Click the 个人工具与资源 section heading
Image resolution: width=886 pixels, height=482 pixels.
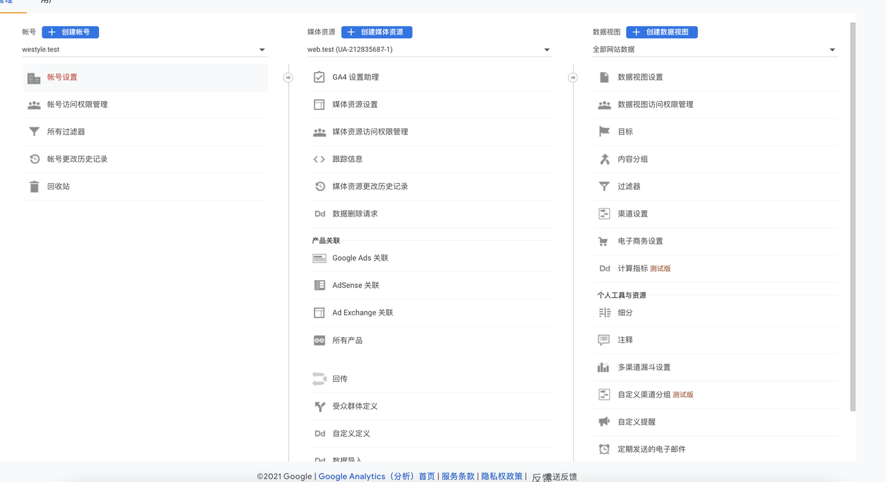[622, 295]
